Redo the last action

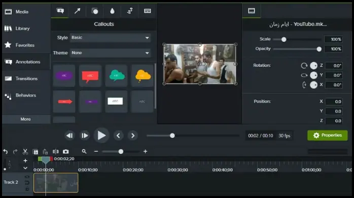[x=15, y=152]
